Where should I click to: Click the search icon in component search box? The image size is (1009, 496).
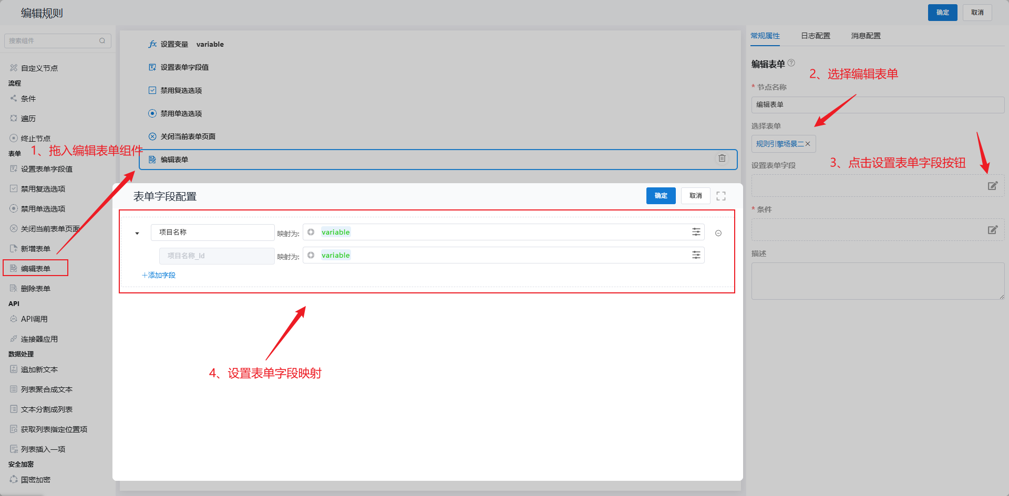coord(102,41)
